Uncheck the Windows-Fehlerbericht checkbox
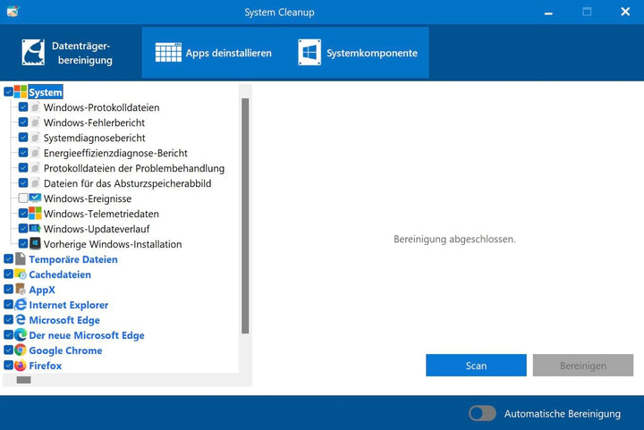Screen dimensions: 644x430 pos(23,122)
